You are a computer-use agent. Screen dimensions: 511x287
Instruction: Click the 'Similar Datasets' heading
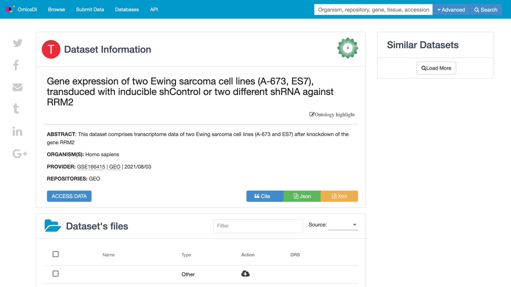coord(423,45)
